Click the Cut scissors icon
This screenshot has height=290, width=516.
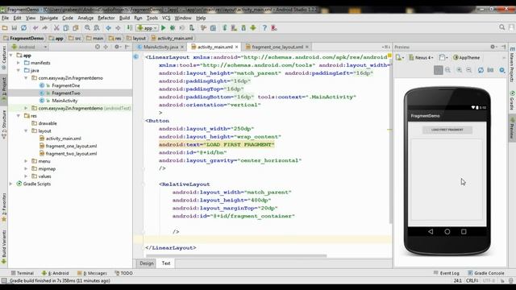56,28
